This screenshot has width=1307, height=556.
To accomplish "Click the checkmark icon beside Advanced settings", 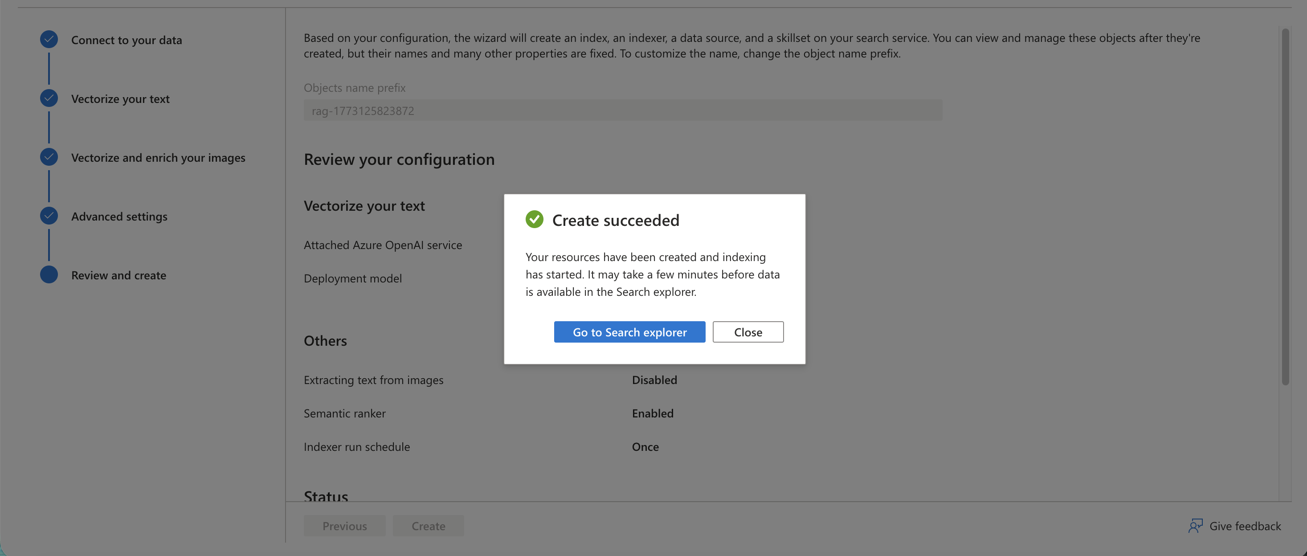I will pos(48,215).
